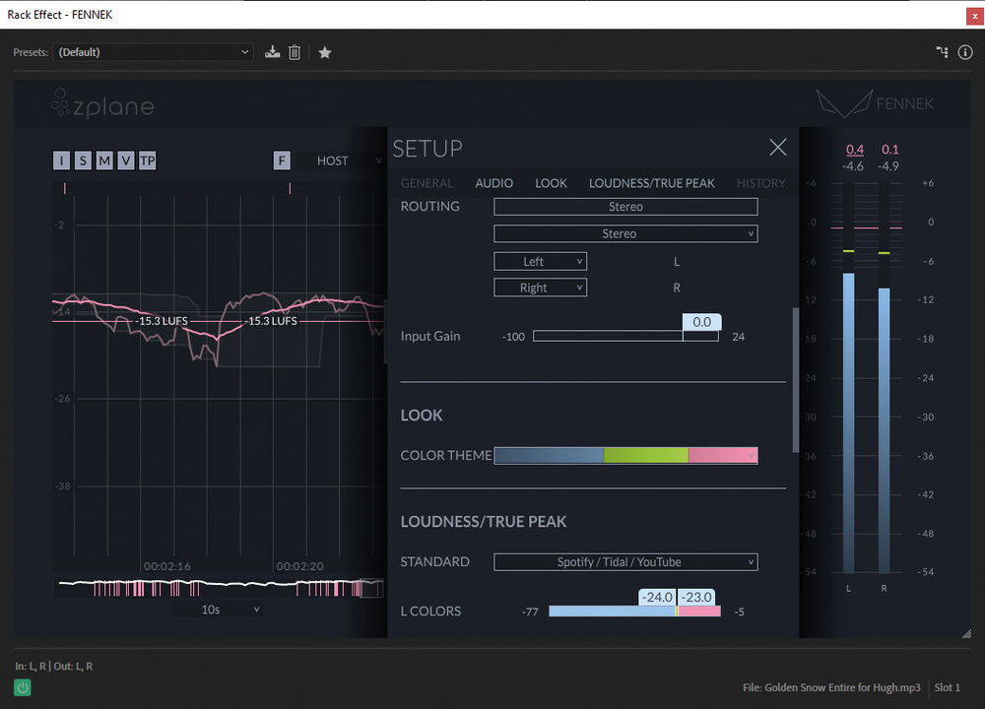Toggle the effect power state button

point(23,687)
